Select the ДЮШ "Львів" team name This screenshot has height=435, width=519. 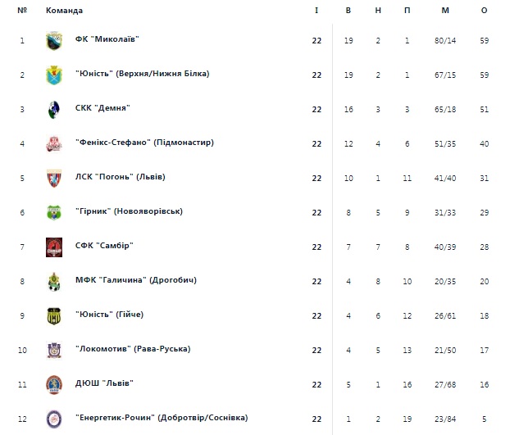pyautogui.click(x=104, y=383)
